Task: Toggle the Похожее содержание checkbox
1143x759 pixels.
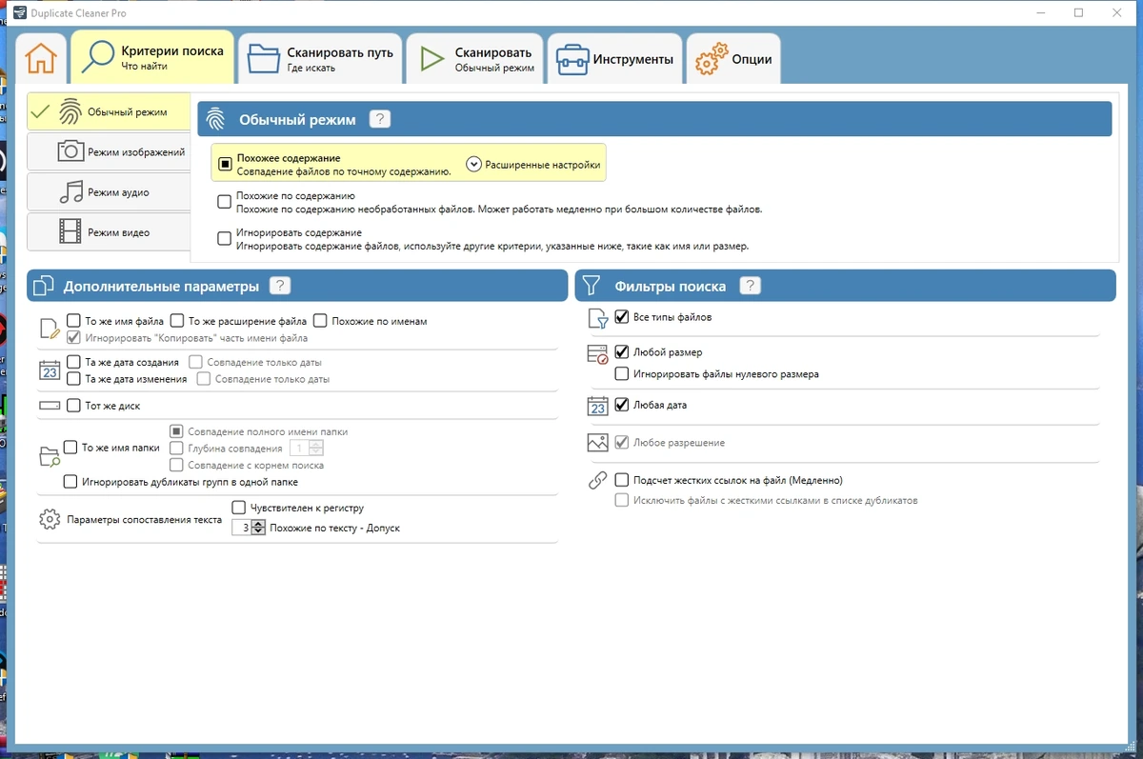Action: tap(226, 164)
